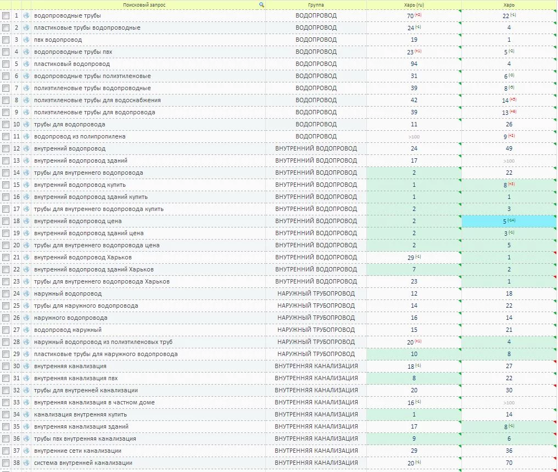Click position value 94 for пластиковый водопровод
Screen dimensions: 558x472
(414, 64)
